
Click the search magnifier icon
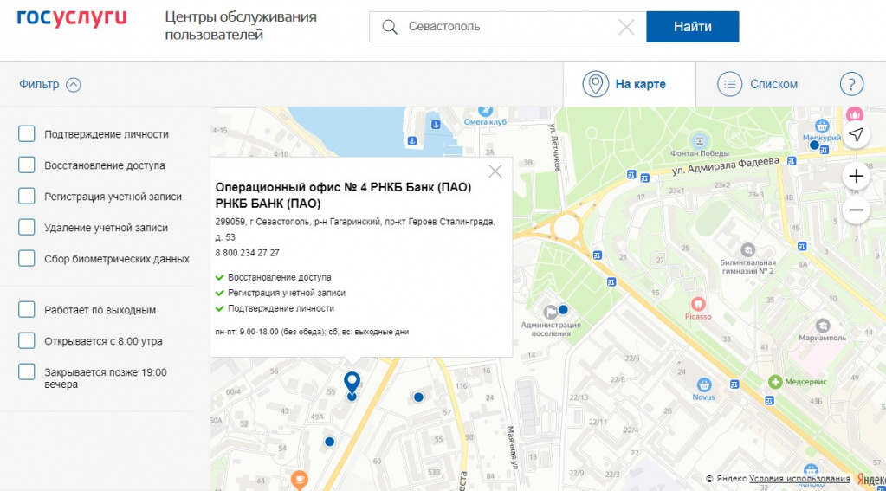(390, 27)
